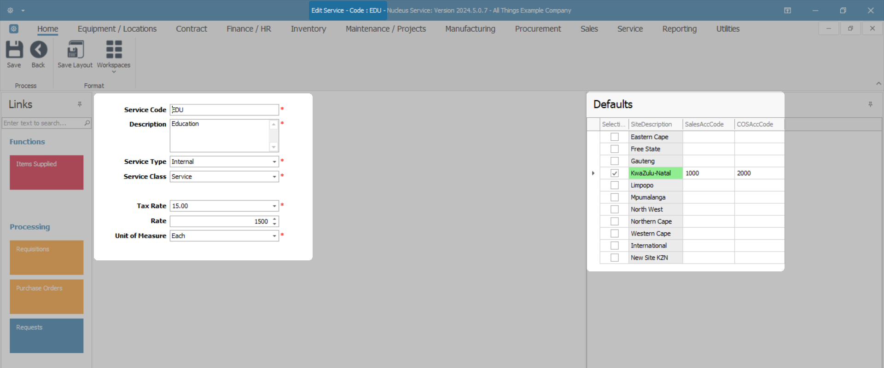884x368 pixels.
Task: Sort by the COSAccCode column header
Action: 759,124
